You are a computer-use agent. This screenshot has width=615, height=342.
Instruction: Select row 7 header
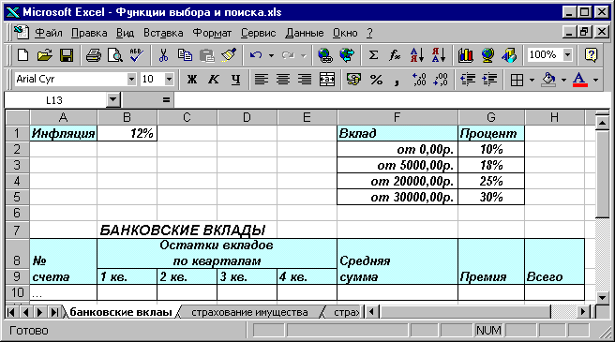[x=17, y=230]
